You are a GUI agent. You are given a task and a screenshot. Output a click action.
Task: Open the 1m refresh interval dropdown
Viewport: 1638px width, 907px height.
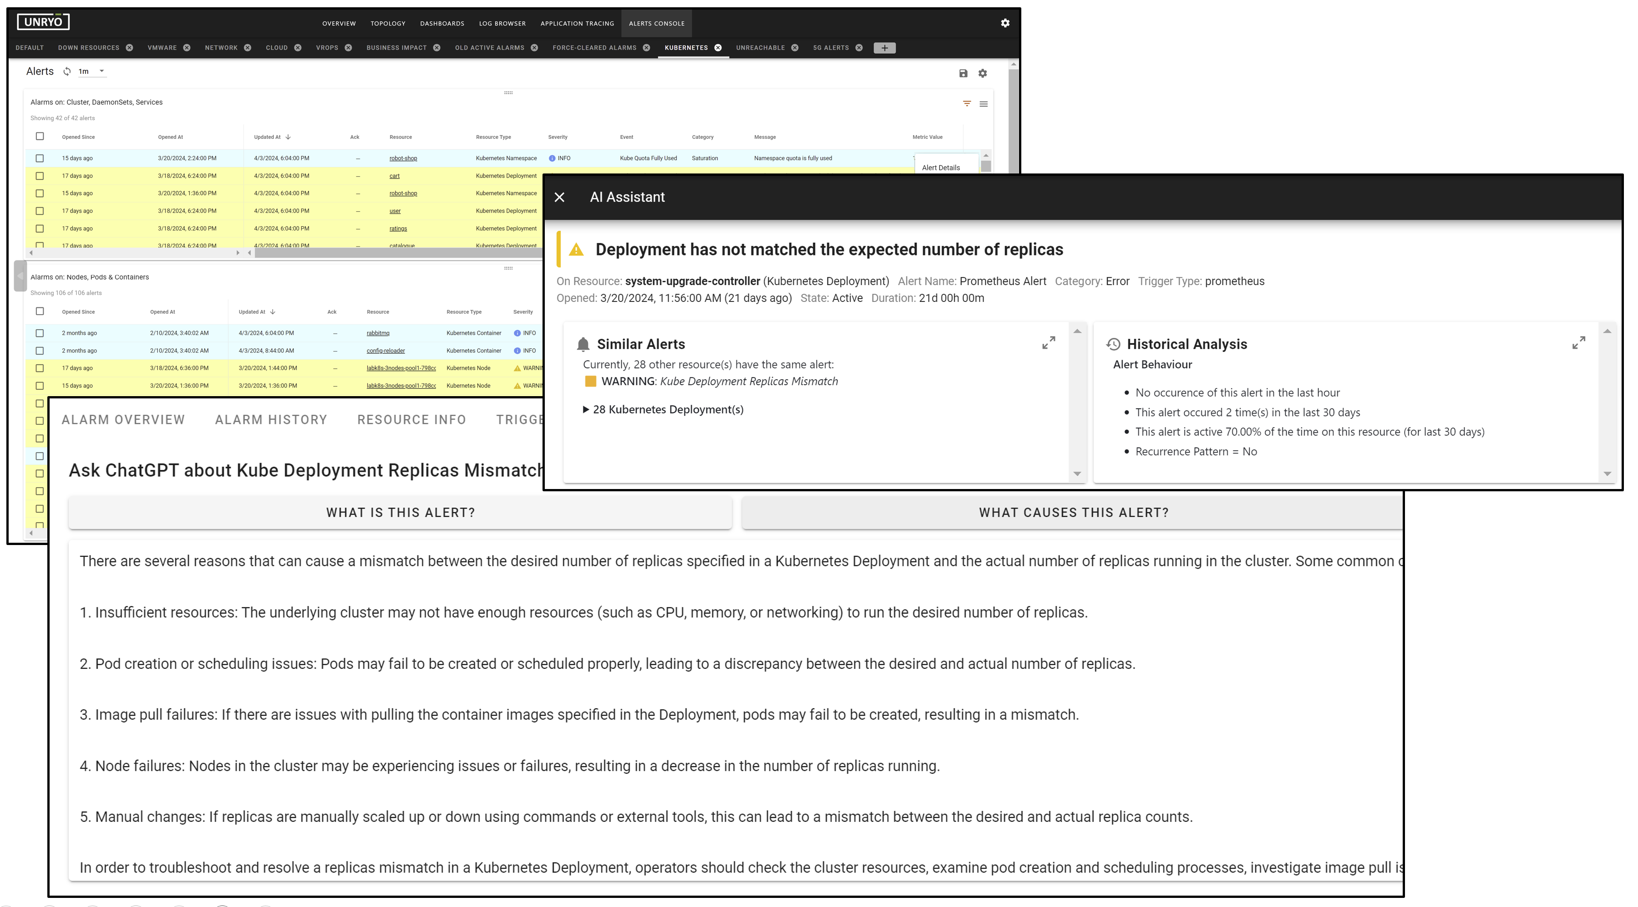pos(91,71)
